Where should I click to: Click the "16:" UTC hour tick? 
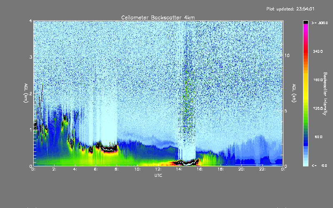pyautogui.click(x=200, y=169)
